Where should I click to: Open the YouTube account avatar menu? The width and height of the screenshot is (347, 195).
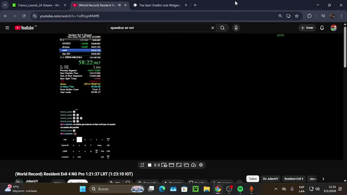click(334, 28)
